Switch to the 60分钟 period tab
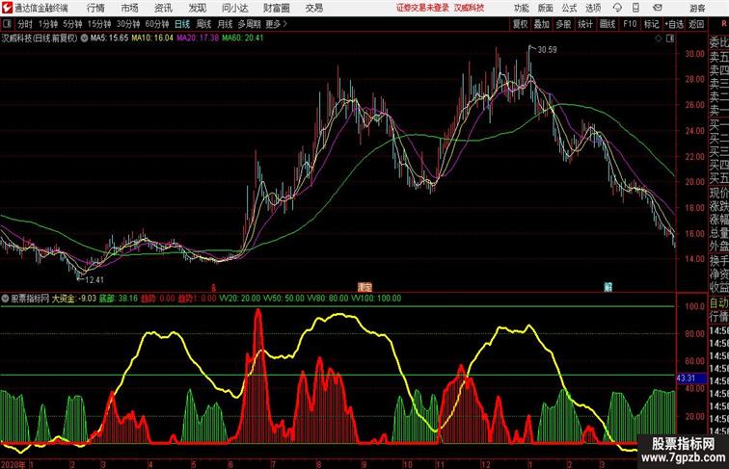Image resolution: width=729 pixels, height=469 pixels. click(157, 24)
